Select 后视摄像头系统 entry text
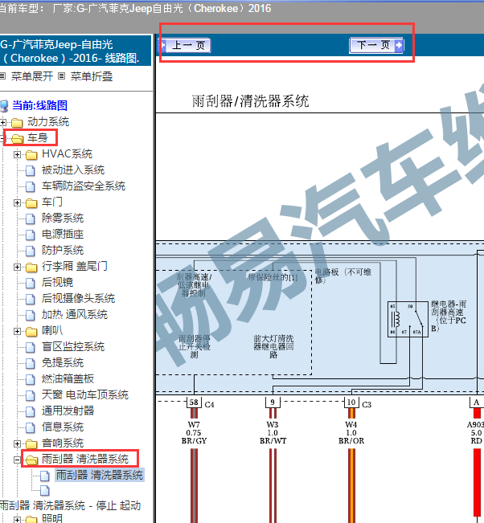Viewport: 484px width, 523px height. coord(79,299)
